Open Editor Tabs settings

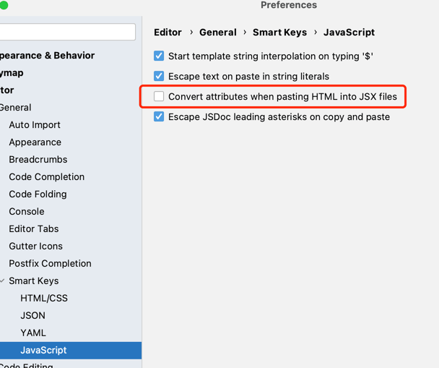34,228
